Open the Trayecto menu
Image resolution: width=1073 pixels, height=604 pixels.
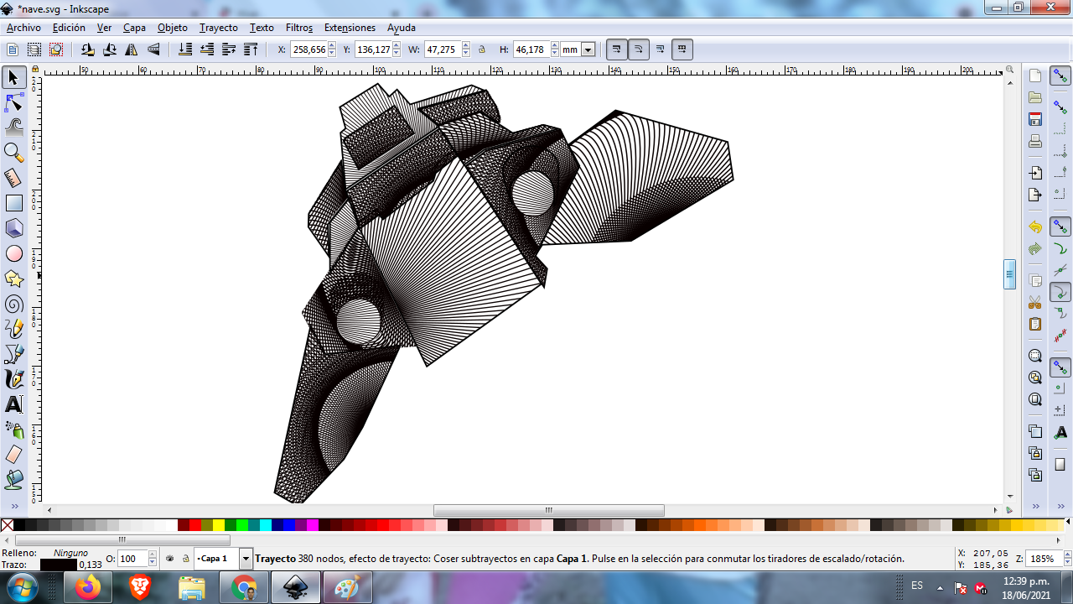pos(219,28)
